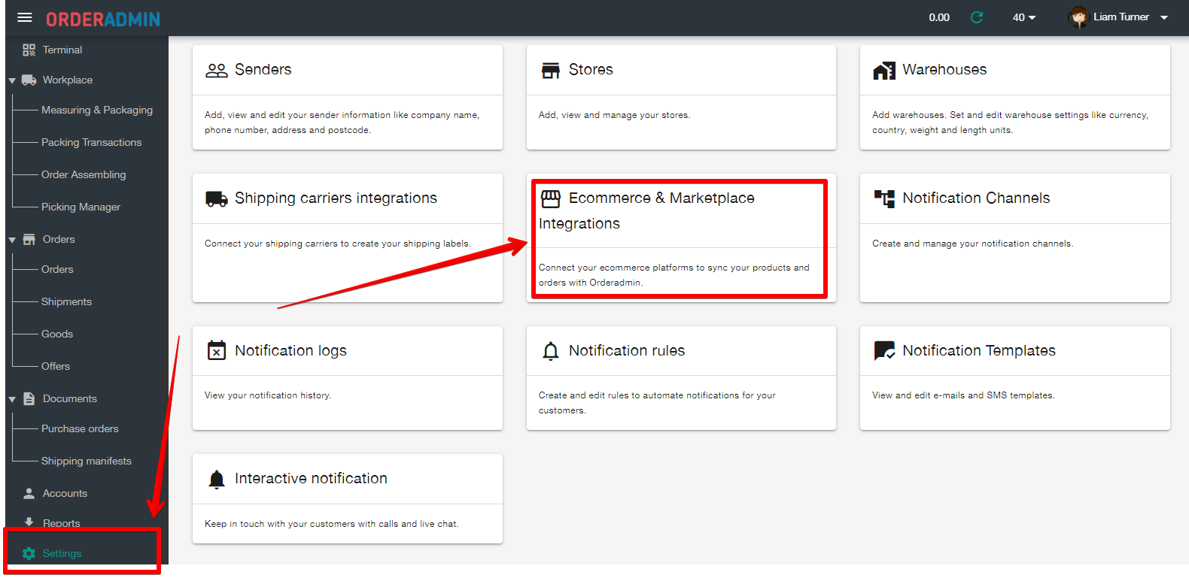Image resolution: width=1189 pixels, height=578 pixels.
Task: Open the Orders sub-item
Action: click(57, 269)
